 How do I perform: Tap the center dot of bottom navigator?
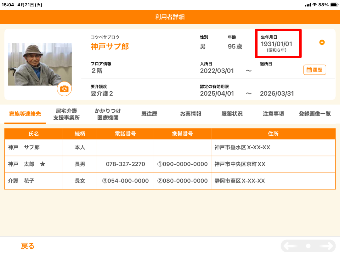[308, 246]
